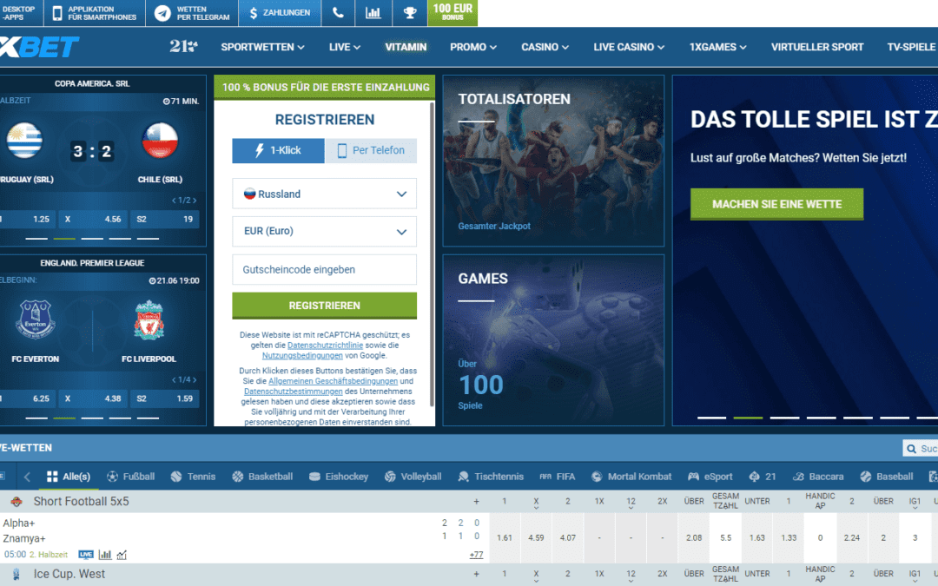Screen dimensions: 938x586
Task: Open the Russland country dropdown
Action: 324,194
